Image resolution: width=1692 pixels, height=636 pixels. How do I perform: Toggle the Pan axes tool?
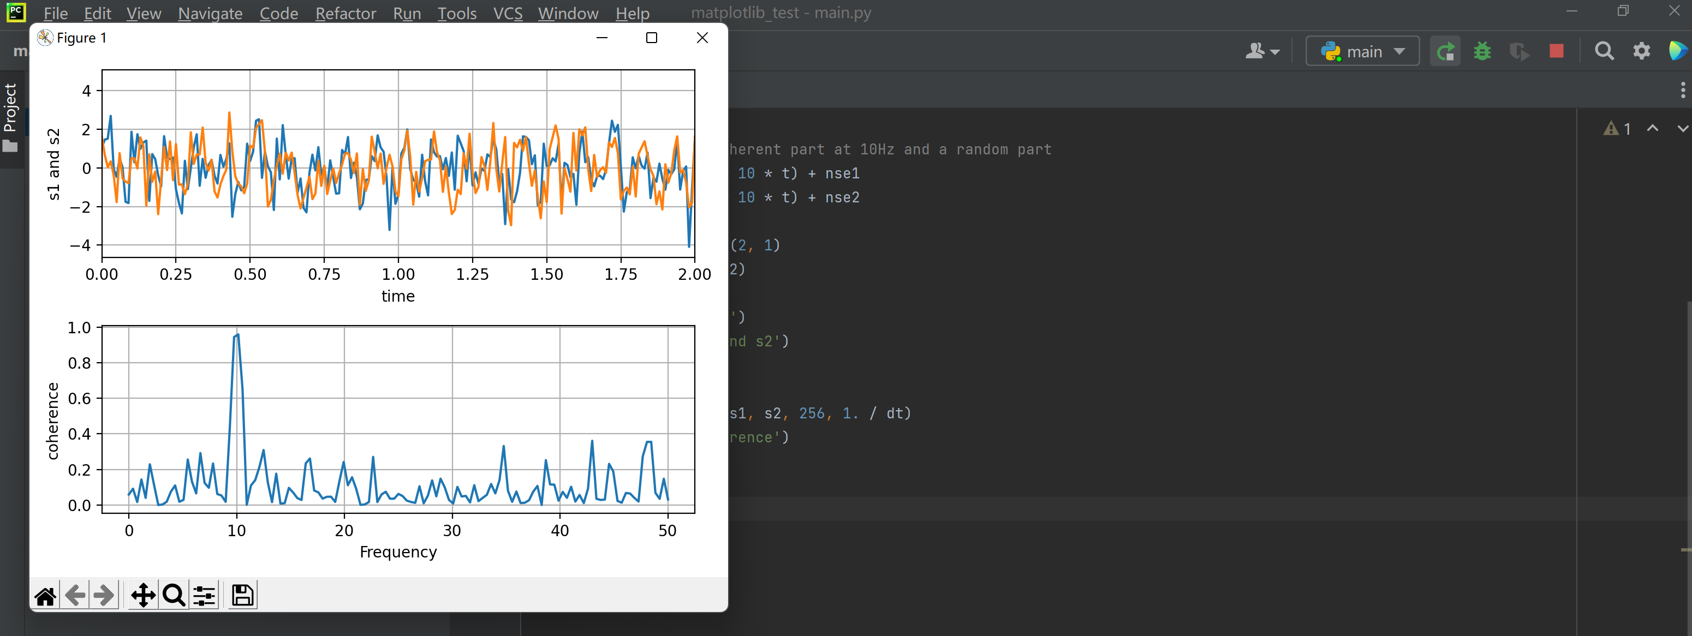(x=142, y=596)
